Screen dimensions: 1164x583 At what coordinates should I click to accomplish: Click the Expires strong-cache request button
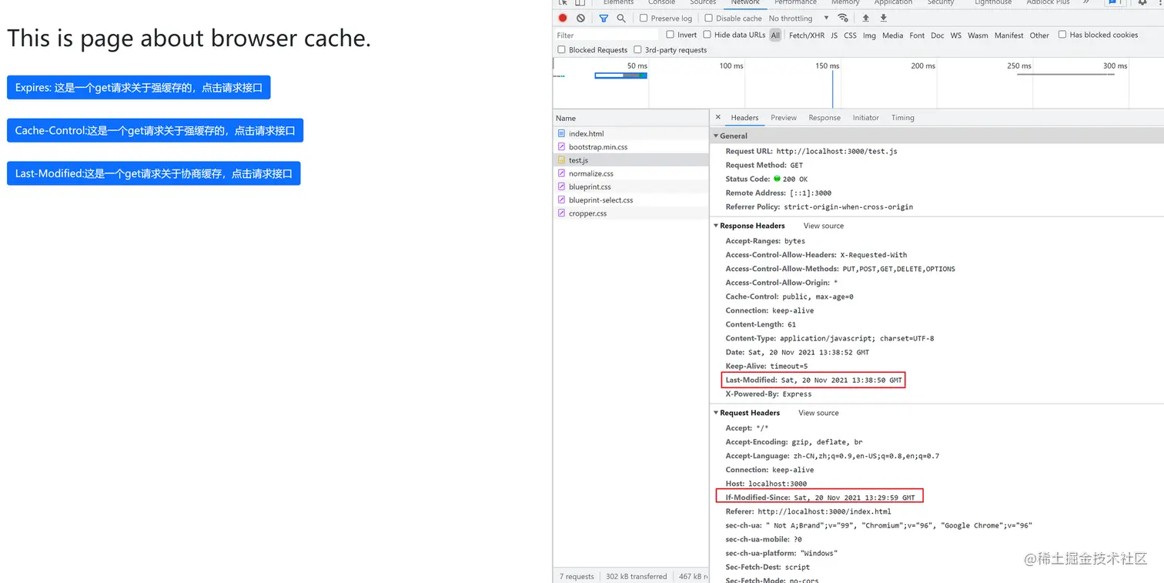(x=139, y=87)
